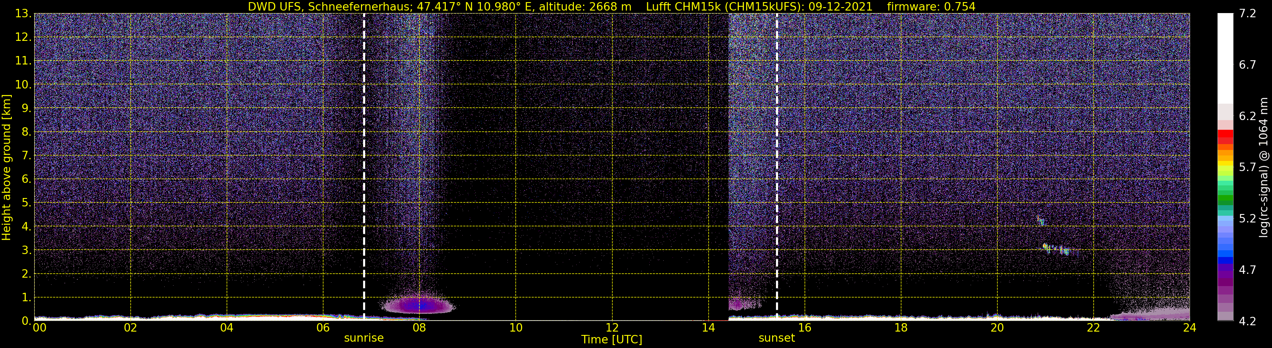1272x348 pixels.
Task: Click the colorbar tick label "7.2"
Action: (1248, 13)
